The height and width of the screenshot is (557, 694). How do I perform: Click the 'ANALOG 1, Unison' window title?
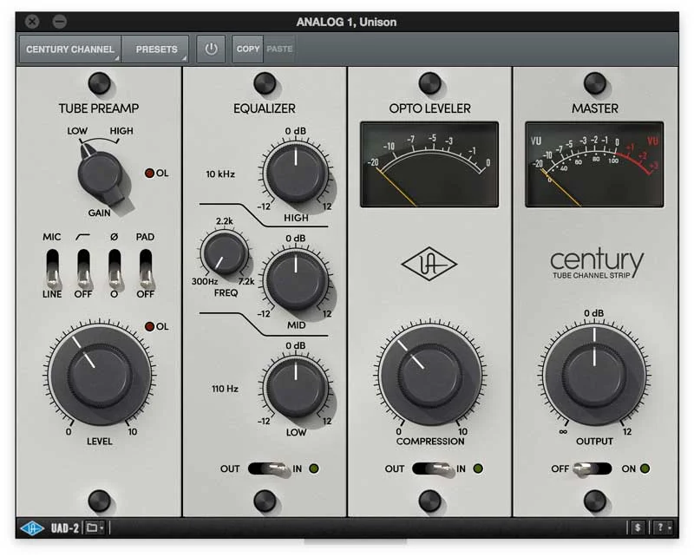pos(346,23)
